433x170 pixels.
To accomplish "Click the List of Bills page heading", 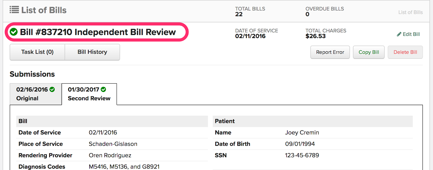I will click(44, 10).
